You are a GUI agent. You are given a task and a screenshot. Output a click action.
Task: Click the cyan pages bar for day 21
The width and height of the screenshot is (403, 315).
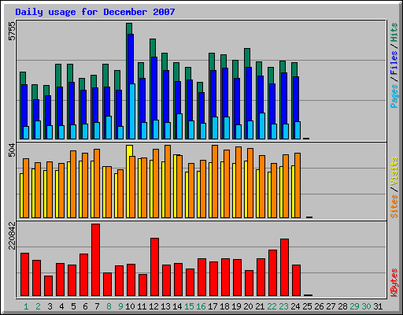(x=262, y=126)
